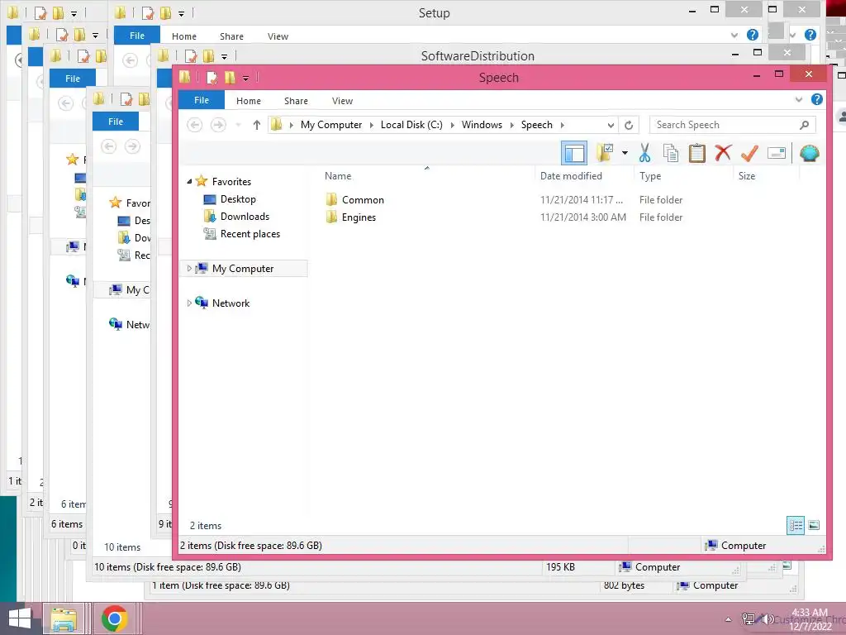Image resolution: width=846 pixels, height=635 pixels.
Task: Click the folder options toolbar icon
Action: click(605, 153)
